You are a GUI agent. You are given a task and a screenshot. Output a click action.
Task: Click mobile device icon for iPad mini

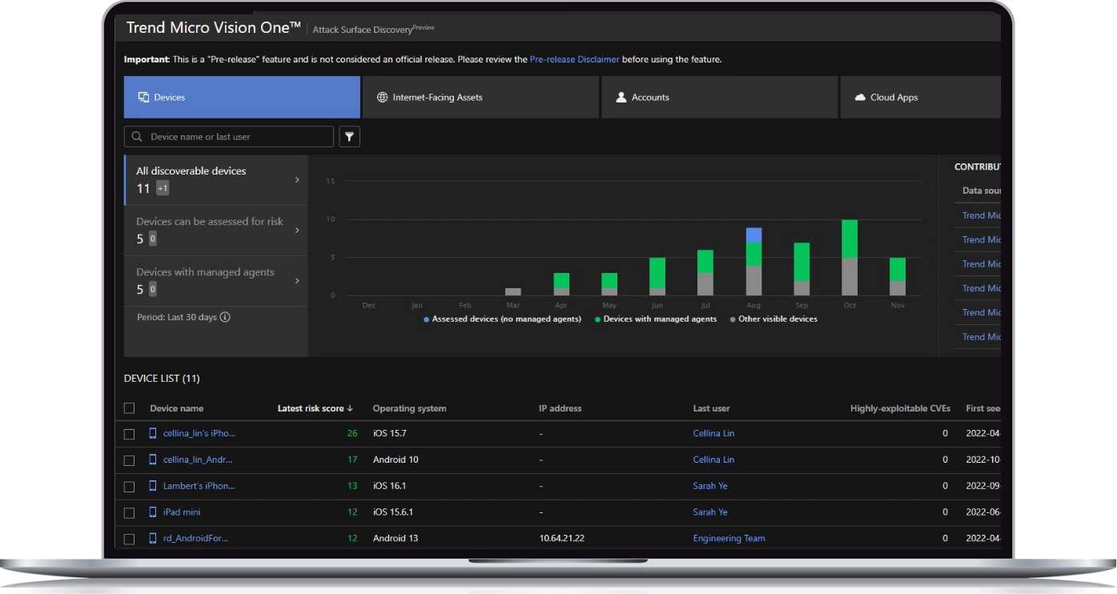click(x=153, y=512)
